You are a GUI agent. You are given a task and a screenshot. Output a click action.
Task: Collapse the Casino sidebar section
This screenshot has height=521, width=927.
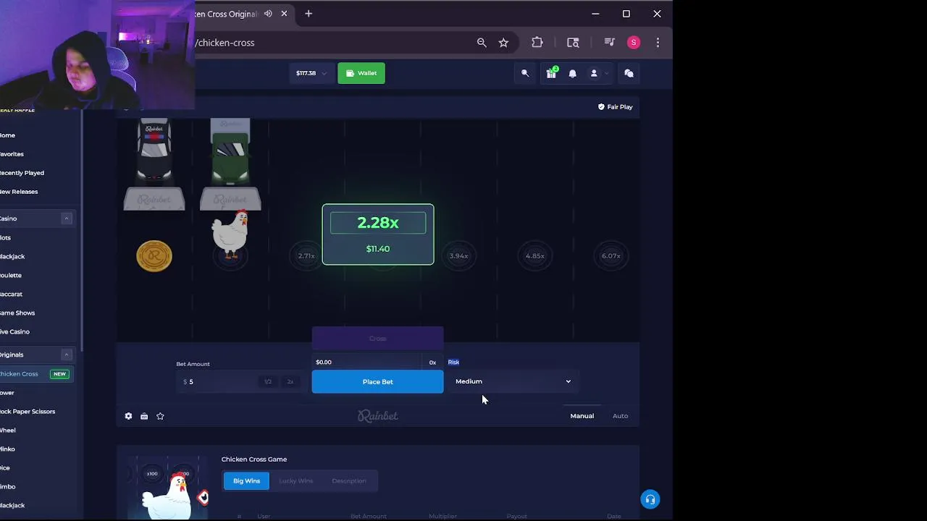point(66,219)
